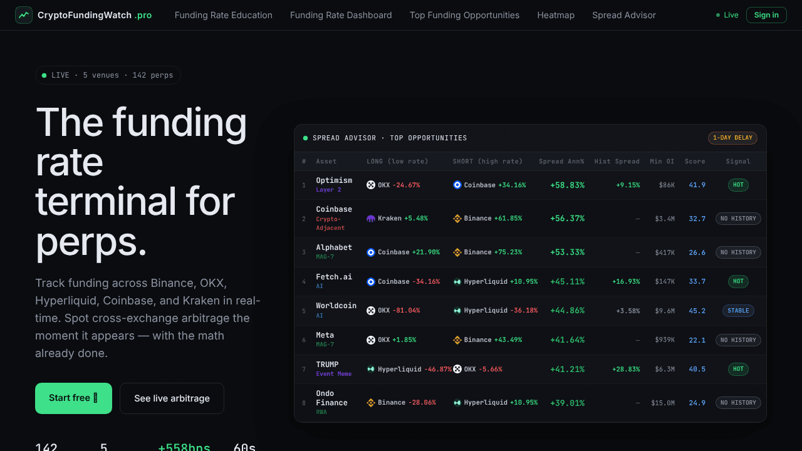
Task: Click Hyperliquid icon in Worldcoin row
Action: pos(457,311)
